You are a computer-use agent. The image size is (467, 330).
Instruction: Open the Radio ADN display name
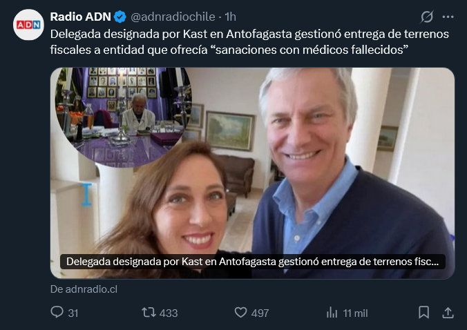click(x=80, y=17)
